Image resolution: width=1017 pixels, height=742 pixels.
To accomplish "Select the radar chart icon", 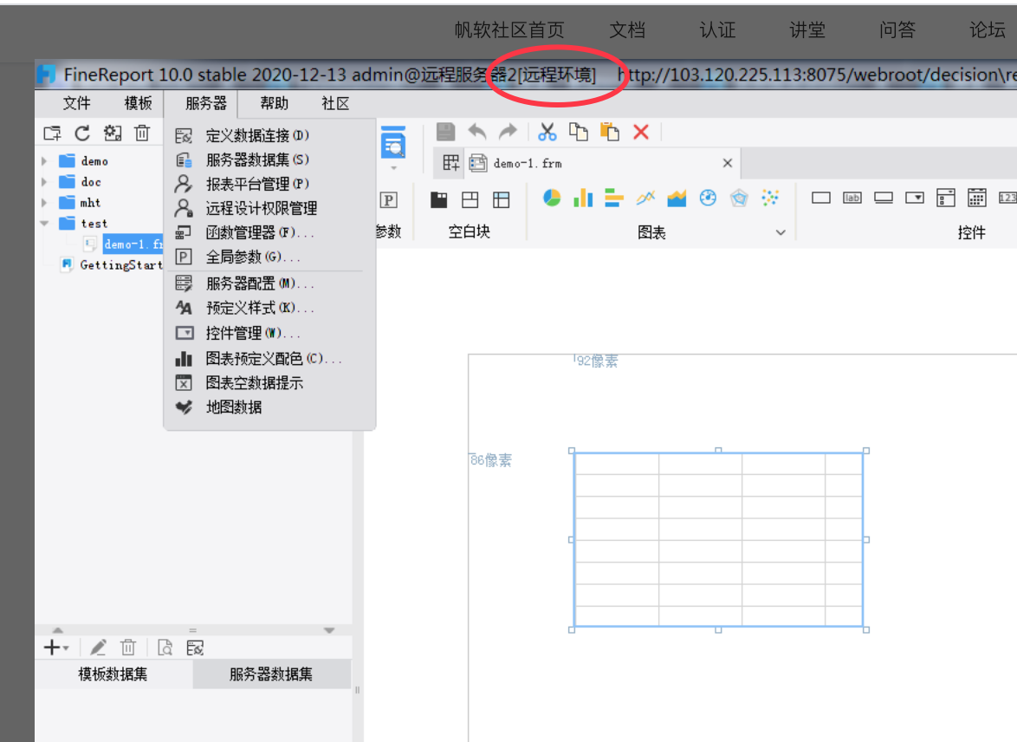I will pos(739,198).
